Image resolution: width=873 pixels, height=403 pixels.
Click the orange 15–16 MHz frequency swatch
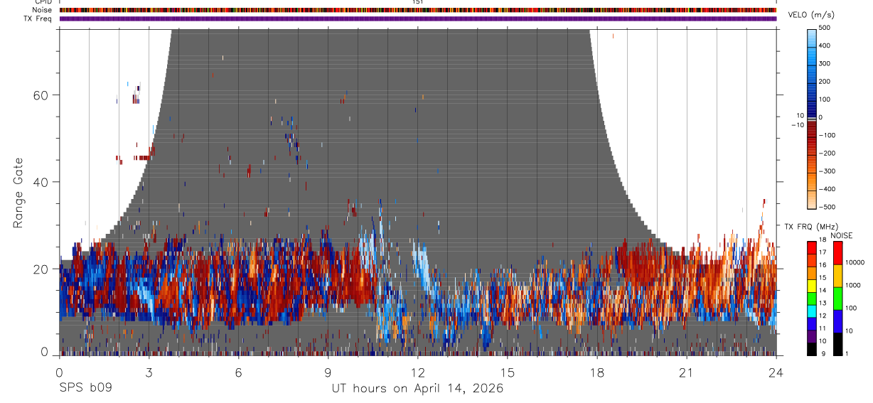[x=811, y=274]
